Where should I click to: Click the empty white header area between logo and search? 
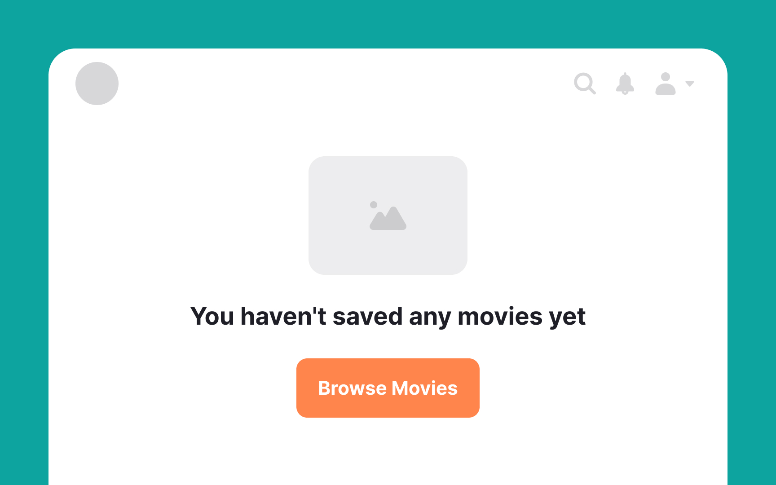[x=346, y=84]
